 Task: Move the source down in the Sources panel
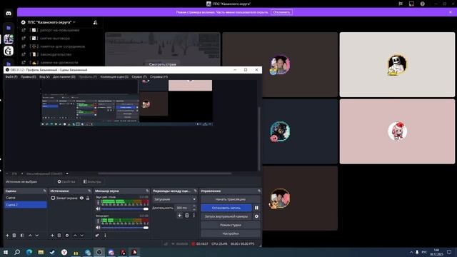82,236
